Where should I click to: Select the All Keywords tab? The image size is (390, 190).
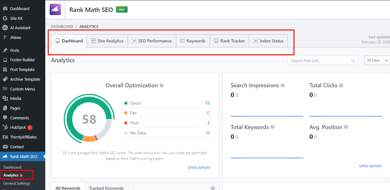68,187
